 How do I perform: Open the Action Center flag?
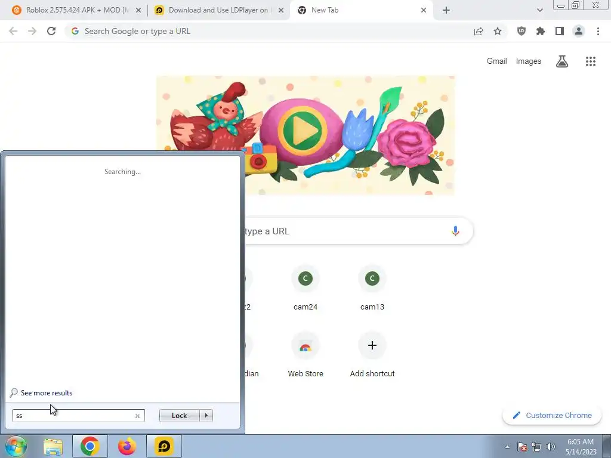521,447
